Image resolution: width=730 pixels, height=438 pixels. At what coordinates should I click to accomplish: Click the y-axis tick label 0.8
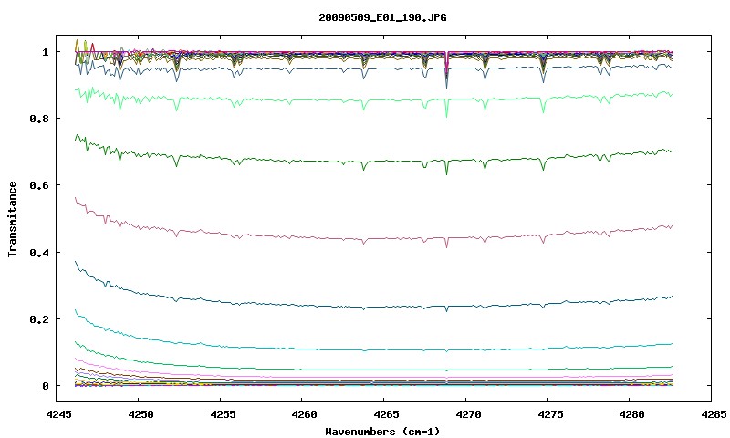point(39,119)
